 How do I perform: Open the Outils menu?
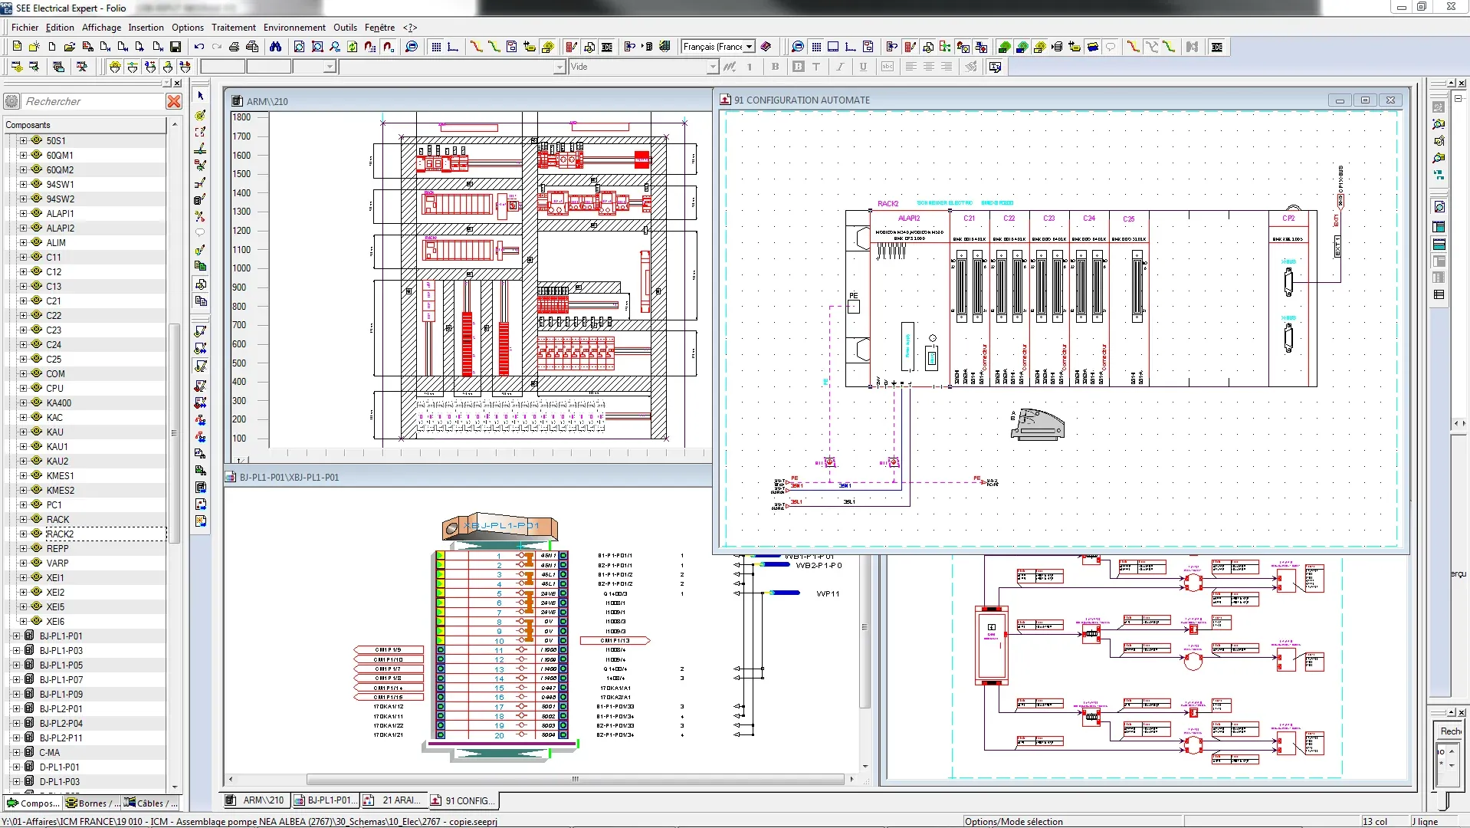pyautogui.click(x=345, y=28)
